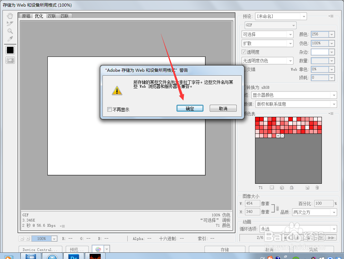Click the last frame animation button
Viewport: 344px width, 259px height.
point(331,238)
